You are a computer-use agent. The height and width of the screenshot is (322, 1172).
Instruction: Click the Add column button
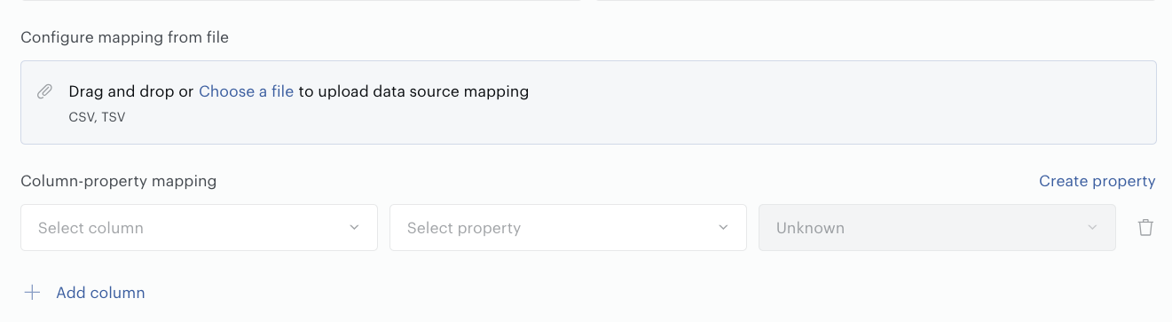click(x=84, y=293)
